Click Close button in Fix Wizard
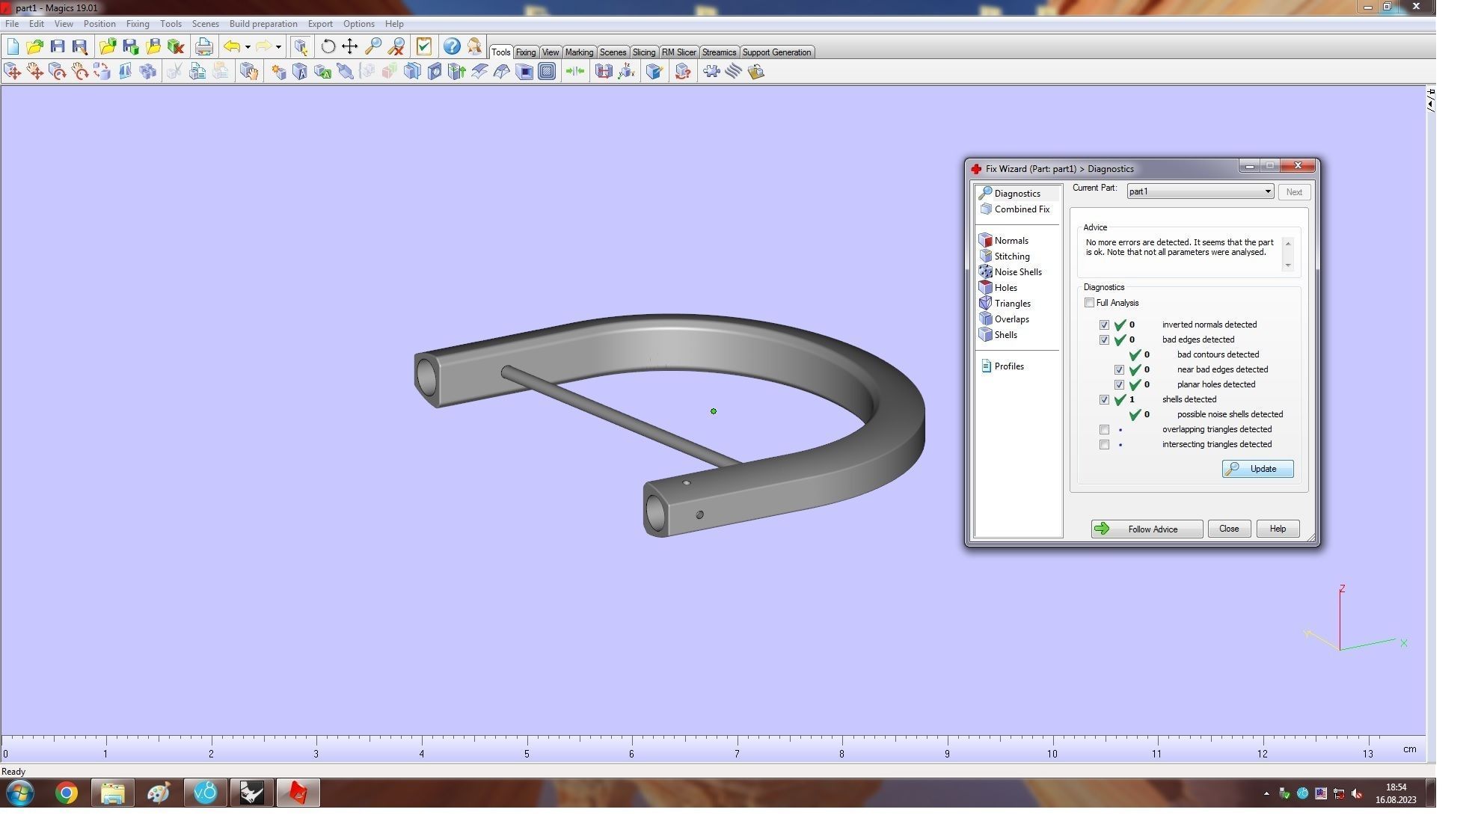This screenshot has width=1481, height=830. 1229,529
